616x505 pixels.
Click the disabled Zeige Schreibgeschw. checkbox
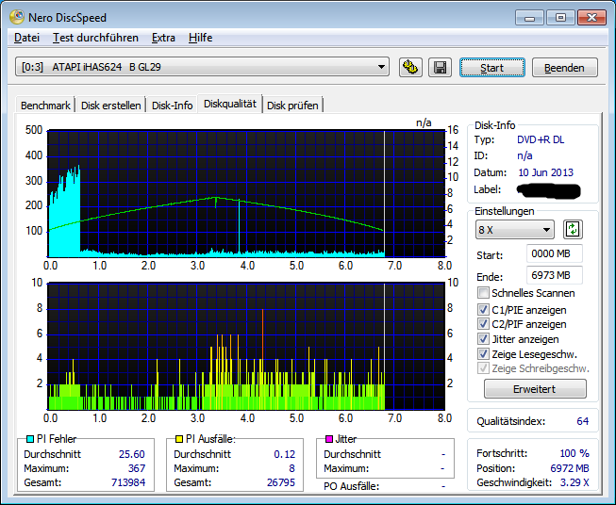click(x=483, y=368)
